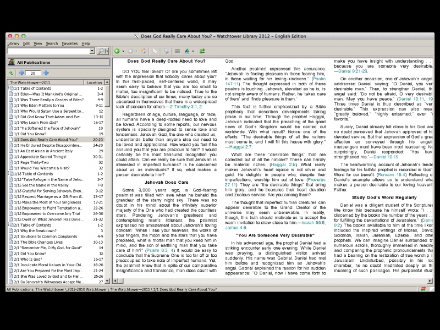Click The Watchtower—2011 column header
This screenshot has height=330, width=440.
click(46, 82)
